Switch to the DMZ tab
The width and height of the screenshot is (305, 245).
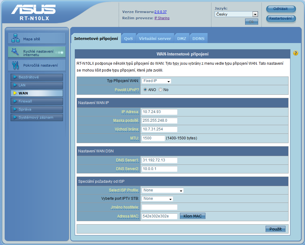[x=182, y=38]
